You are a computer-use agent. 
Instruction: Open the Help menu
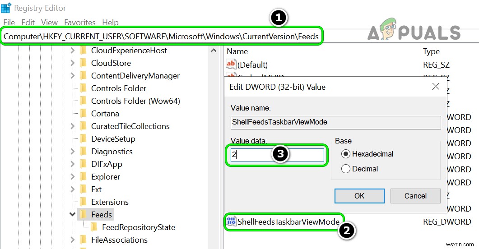coord(110,22)
